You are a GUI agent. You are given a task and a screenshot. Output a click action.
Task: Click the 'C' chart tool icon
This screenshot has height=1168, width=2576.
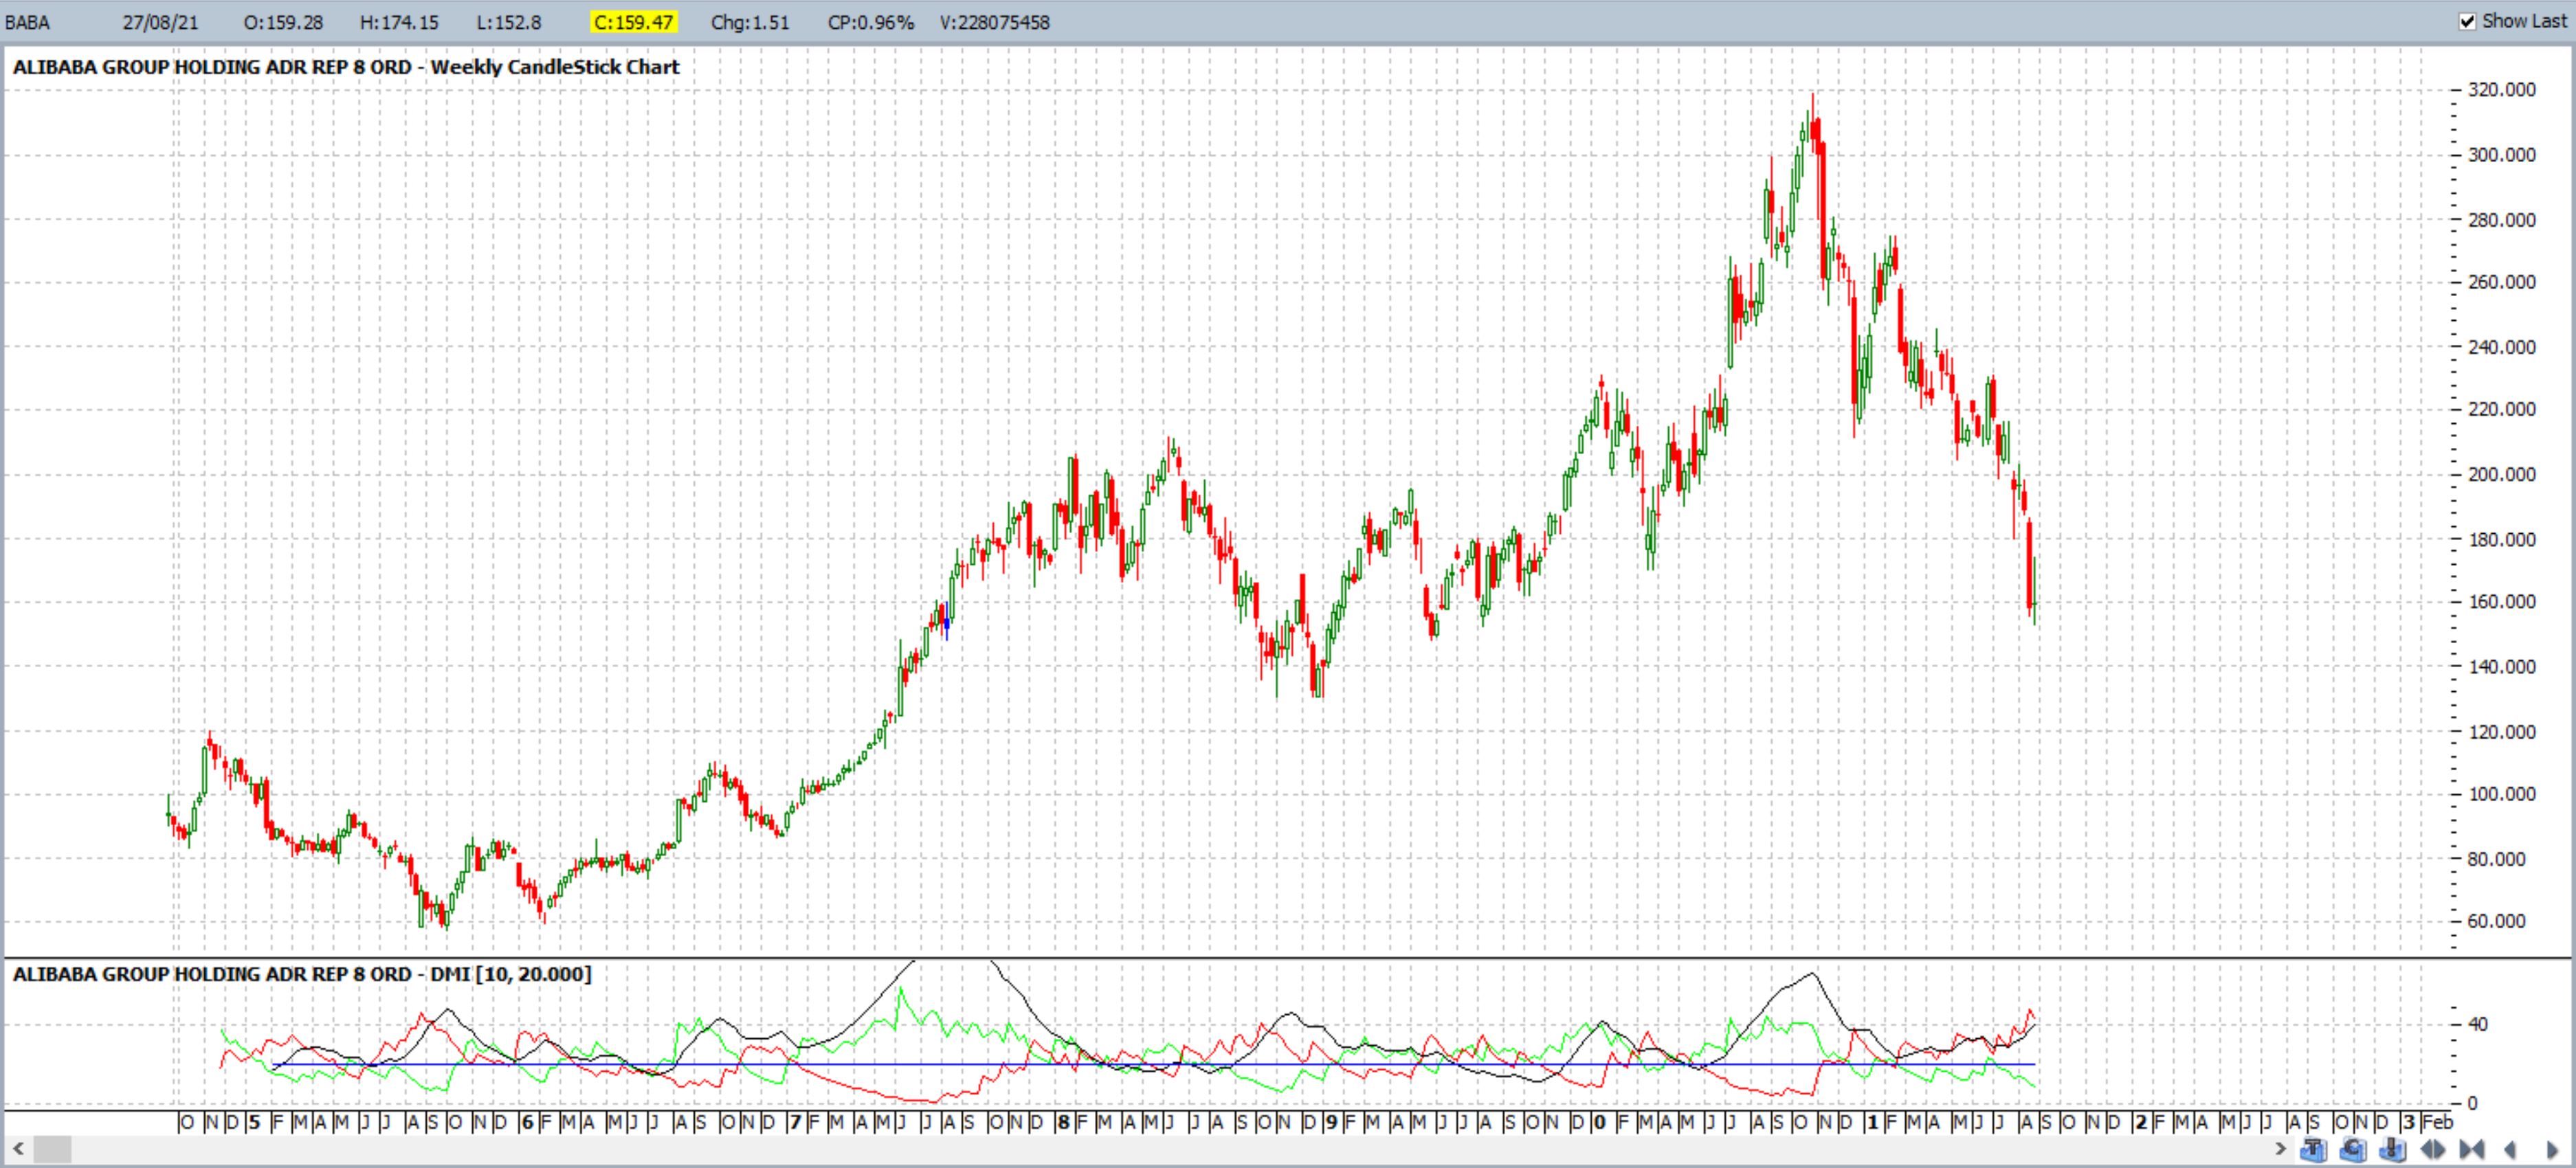point(2353,1150)
